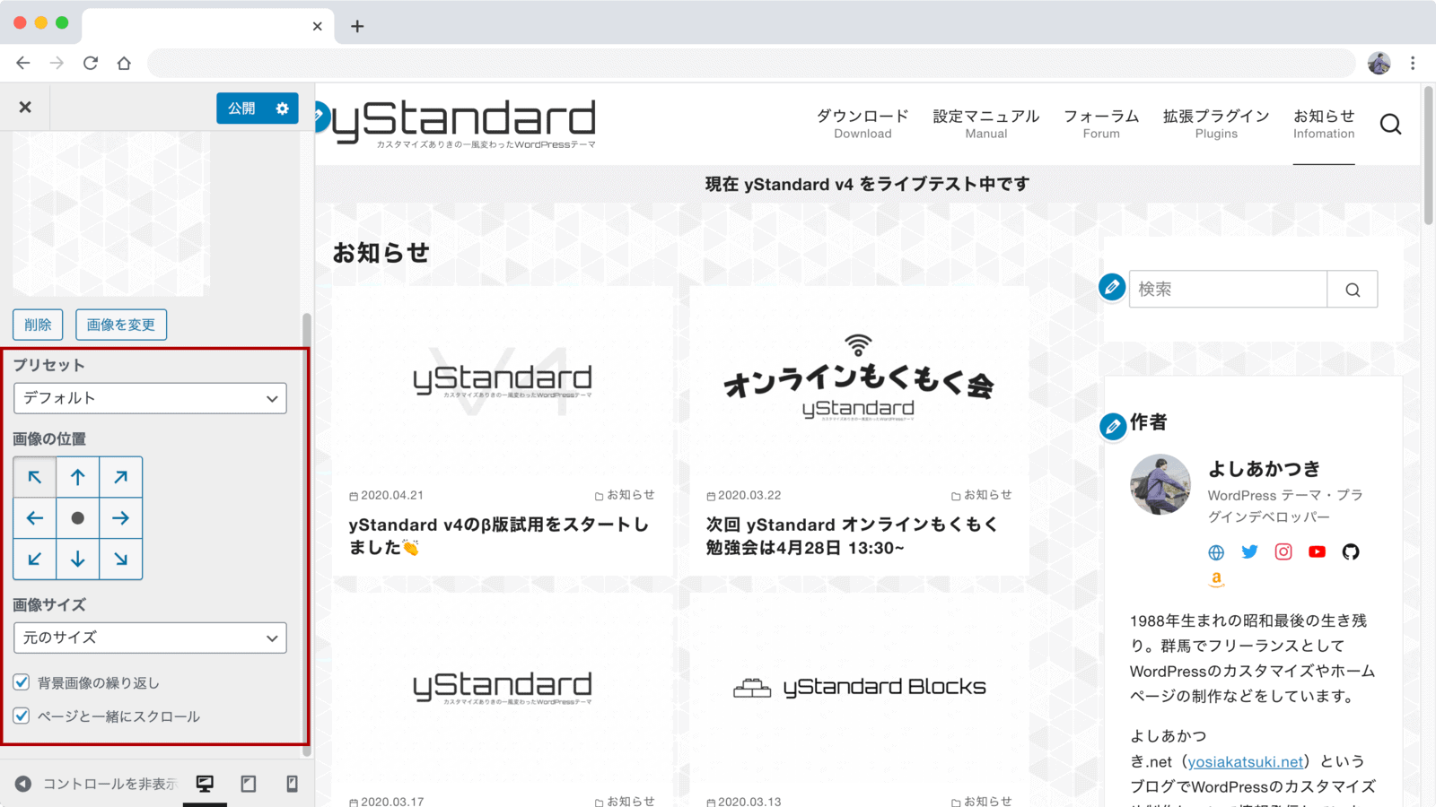The width and height of the screenshot is (1436, 807).
Task: Set image position to bottom center arrow
Action: [78, 560]
